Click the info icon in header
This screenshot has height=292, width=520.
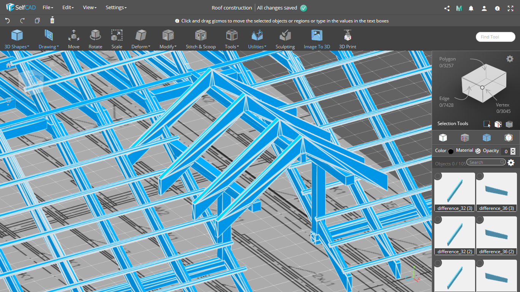[x=497, y=8]
